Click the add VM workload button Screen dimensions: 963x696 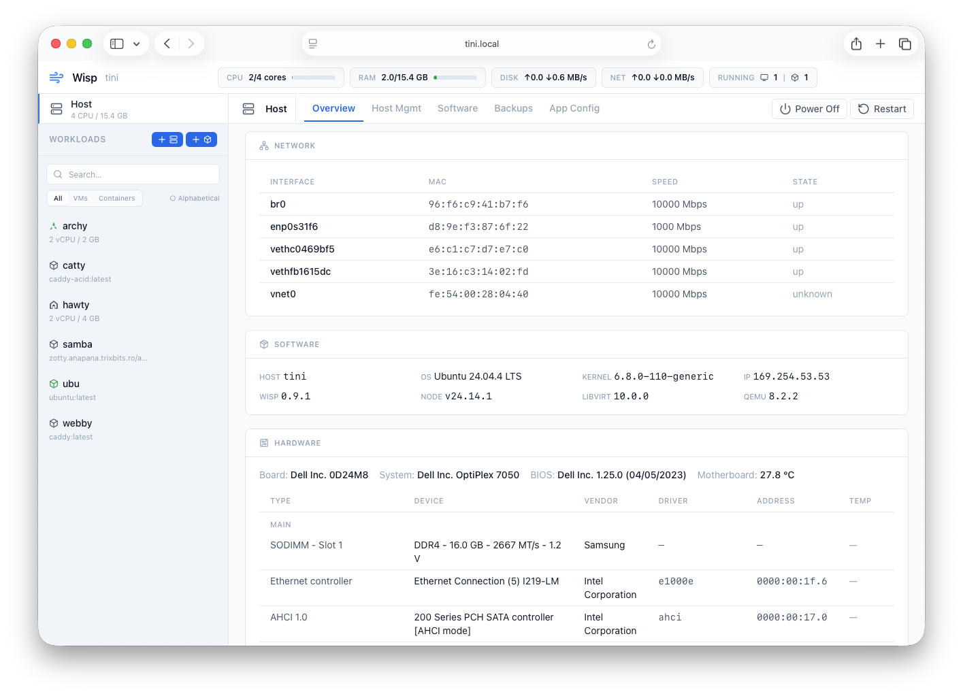point(167,139)
